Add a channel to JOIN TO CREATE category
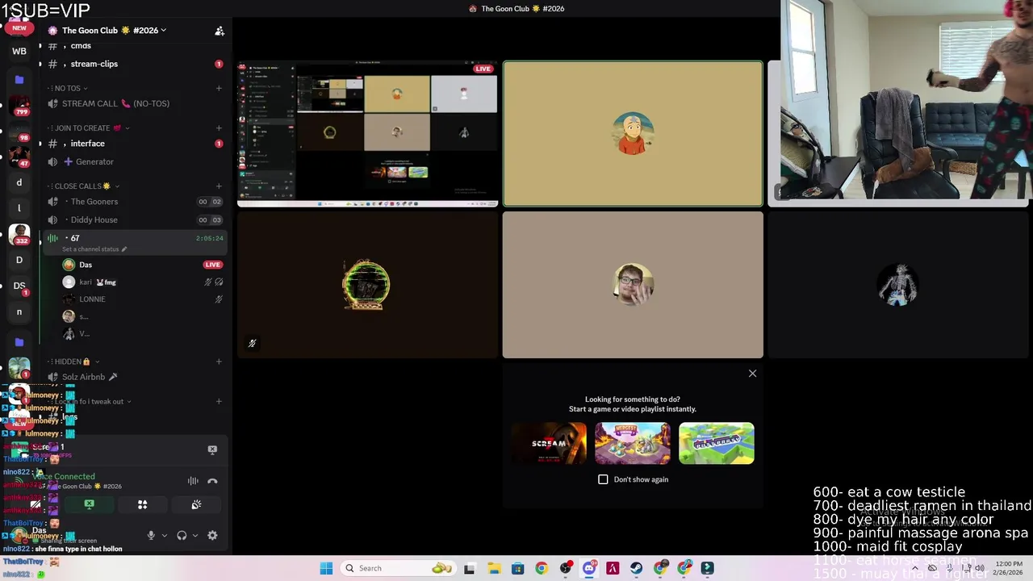The image size is (1033, 581). [219, 128]
